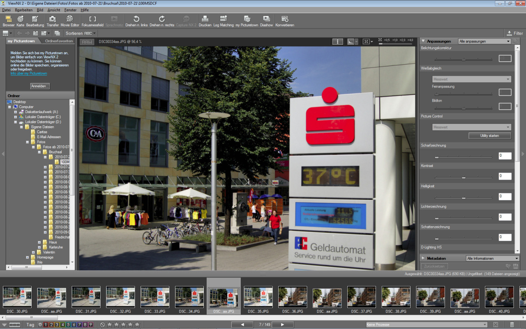Open the Picture Control Messwert dropdown
This screenshot has width=526, height=329.
tap(472, 127)
